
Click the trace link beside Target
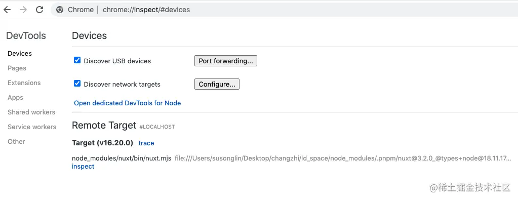(x=146, y=143)
